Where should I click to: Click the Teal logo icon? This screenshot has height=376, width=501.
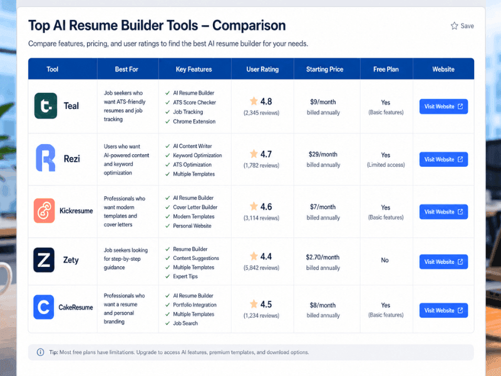[46, 106]
